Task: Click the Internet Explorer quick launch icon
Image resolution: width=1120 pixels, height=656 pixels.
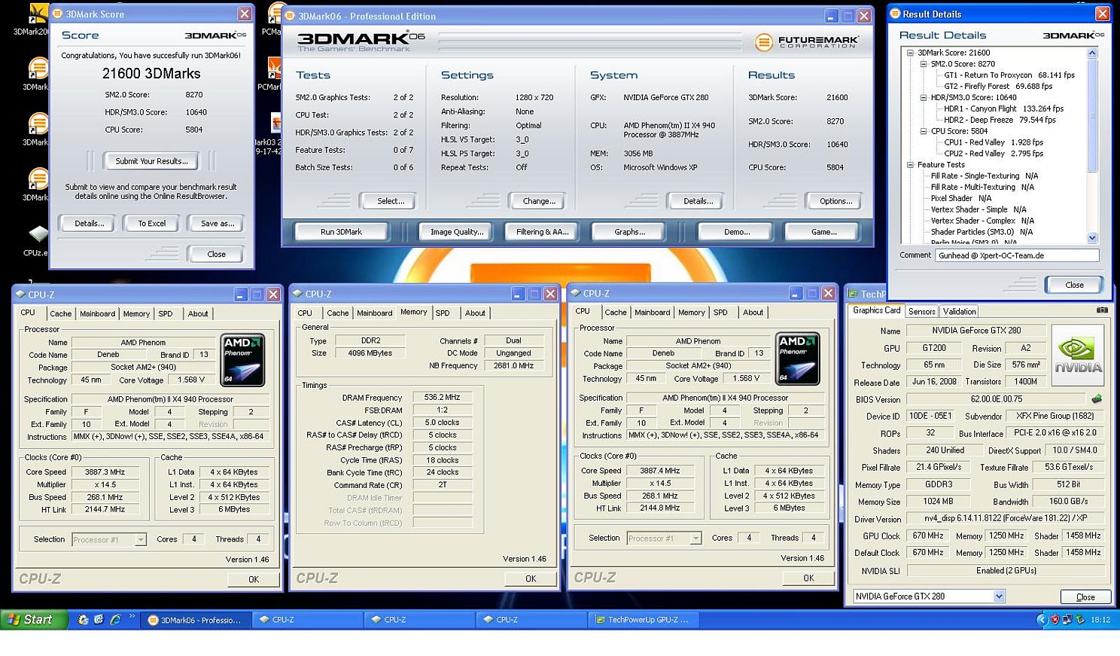Action: [115, 620]
